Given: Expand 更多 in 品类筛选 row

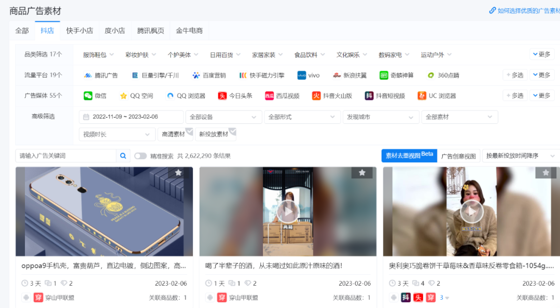Looking at the screenshot, I should coord(541,54).
